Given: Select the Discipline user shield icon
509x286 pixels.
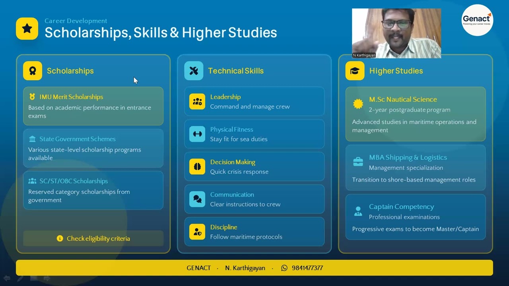Looking at the screenshot, I should [x=197, y=232].
